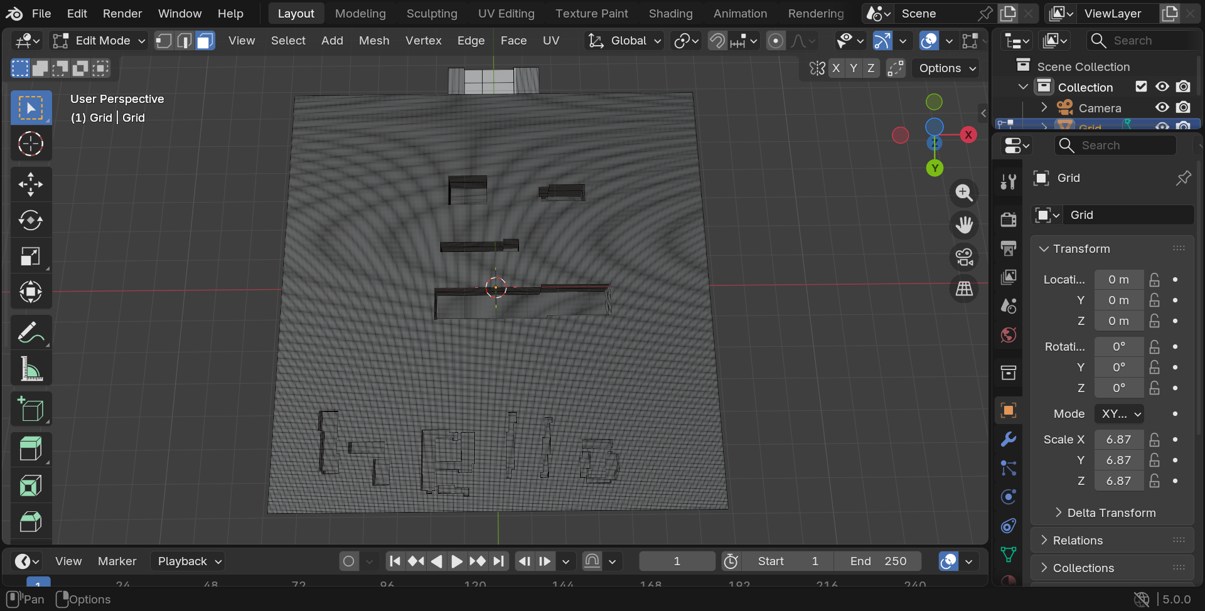Image resolution: width=1205 pixels, height=611 pixels.
Task: Switch to face select mode
Action: click(x=205, y=41)
